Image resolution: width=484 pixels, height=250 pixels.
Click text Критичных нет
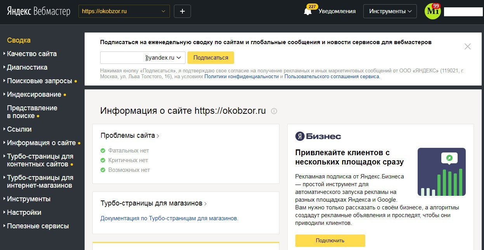pos(128,160)
